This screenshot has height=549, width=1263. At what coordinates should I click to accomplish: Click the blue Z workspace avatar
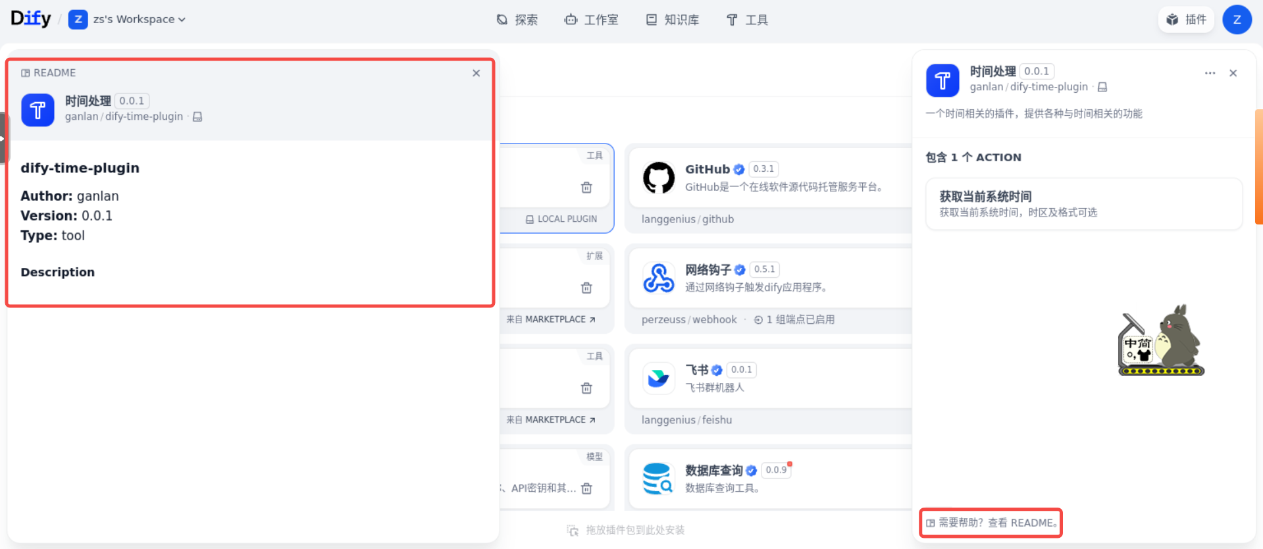coord(78,19)
